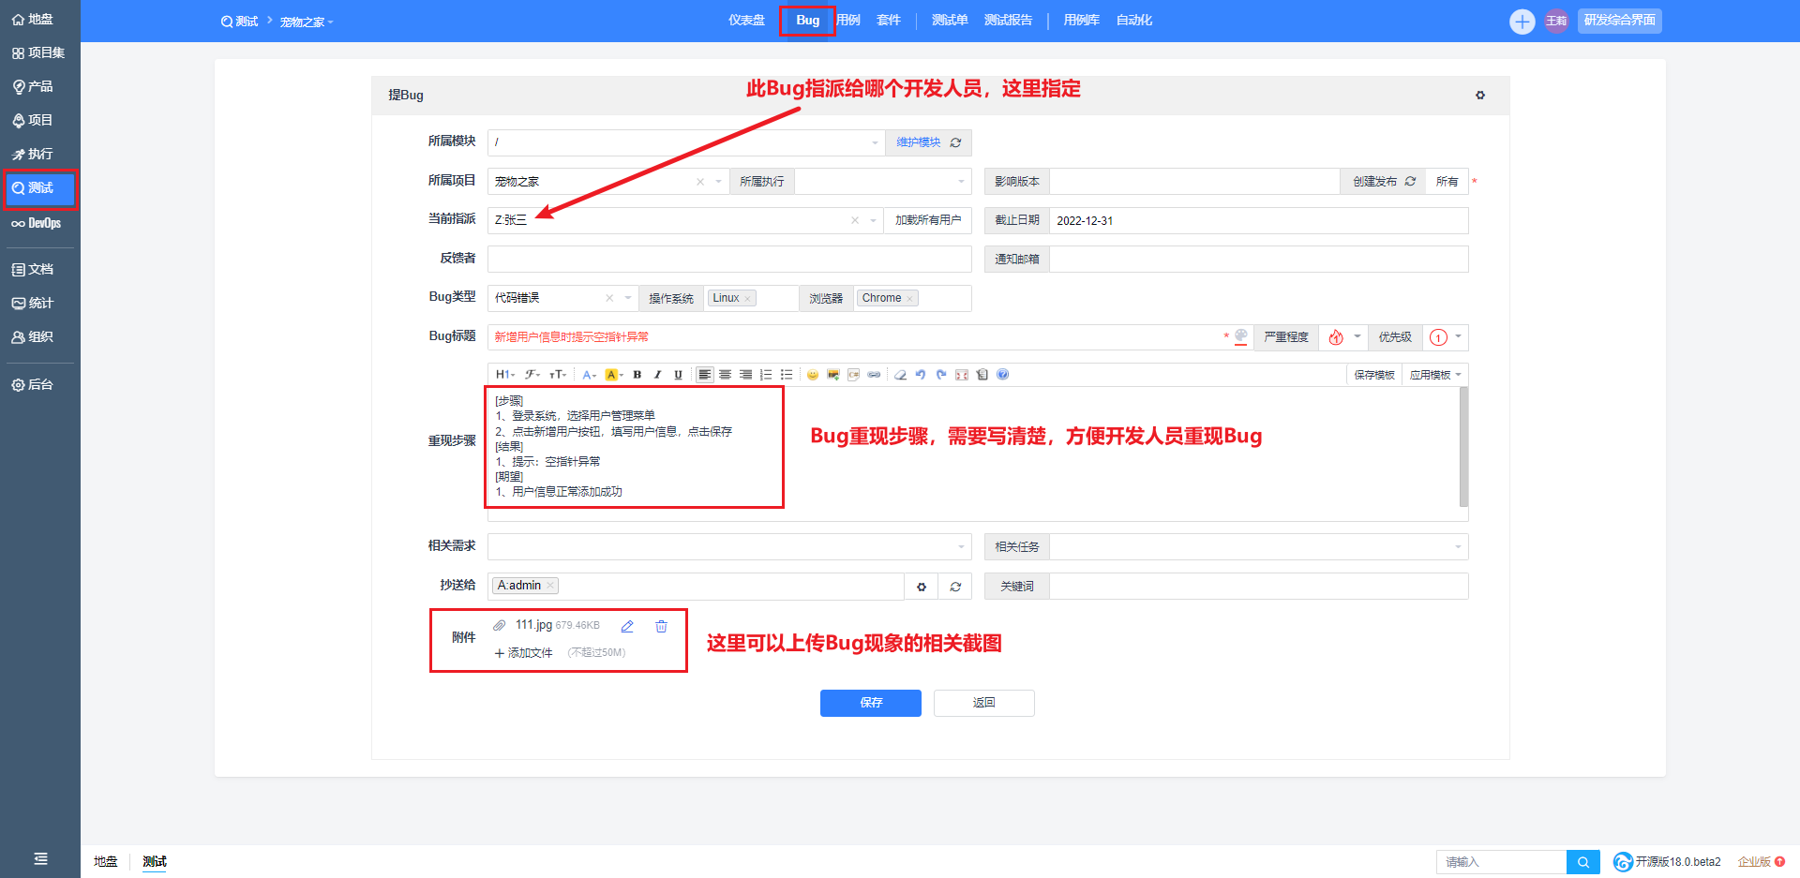Align text right in editor
Screen dimensions: 1800x878
(746, 375)
